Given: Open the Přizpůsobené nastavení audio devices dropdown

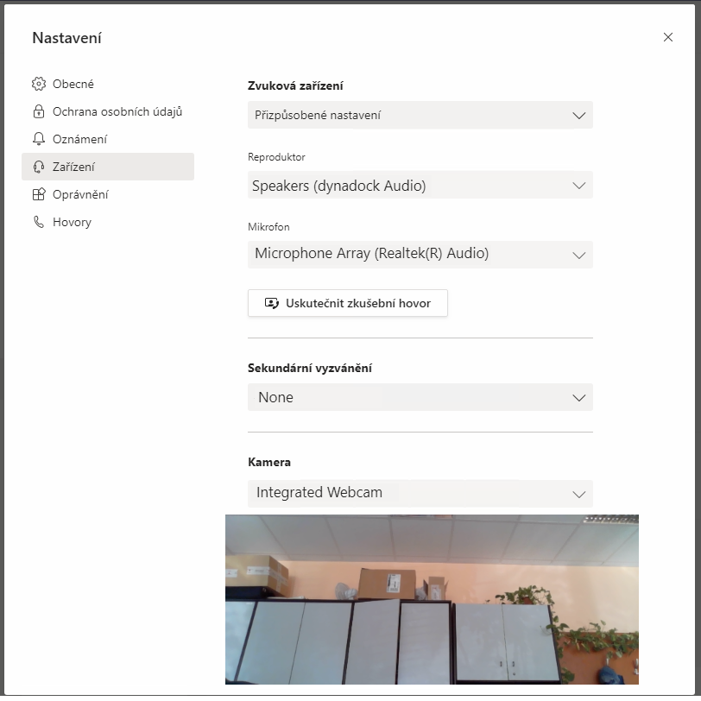Looking at the screenshot, I should click(x=420, y=115).
